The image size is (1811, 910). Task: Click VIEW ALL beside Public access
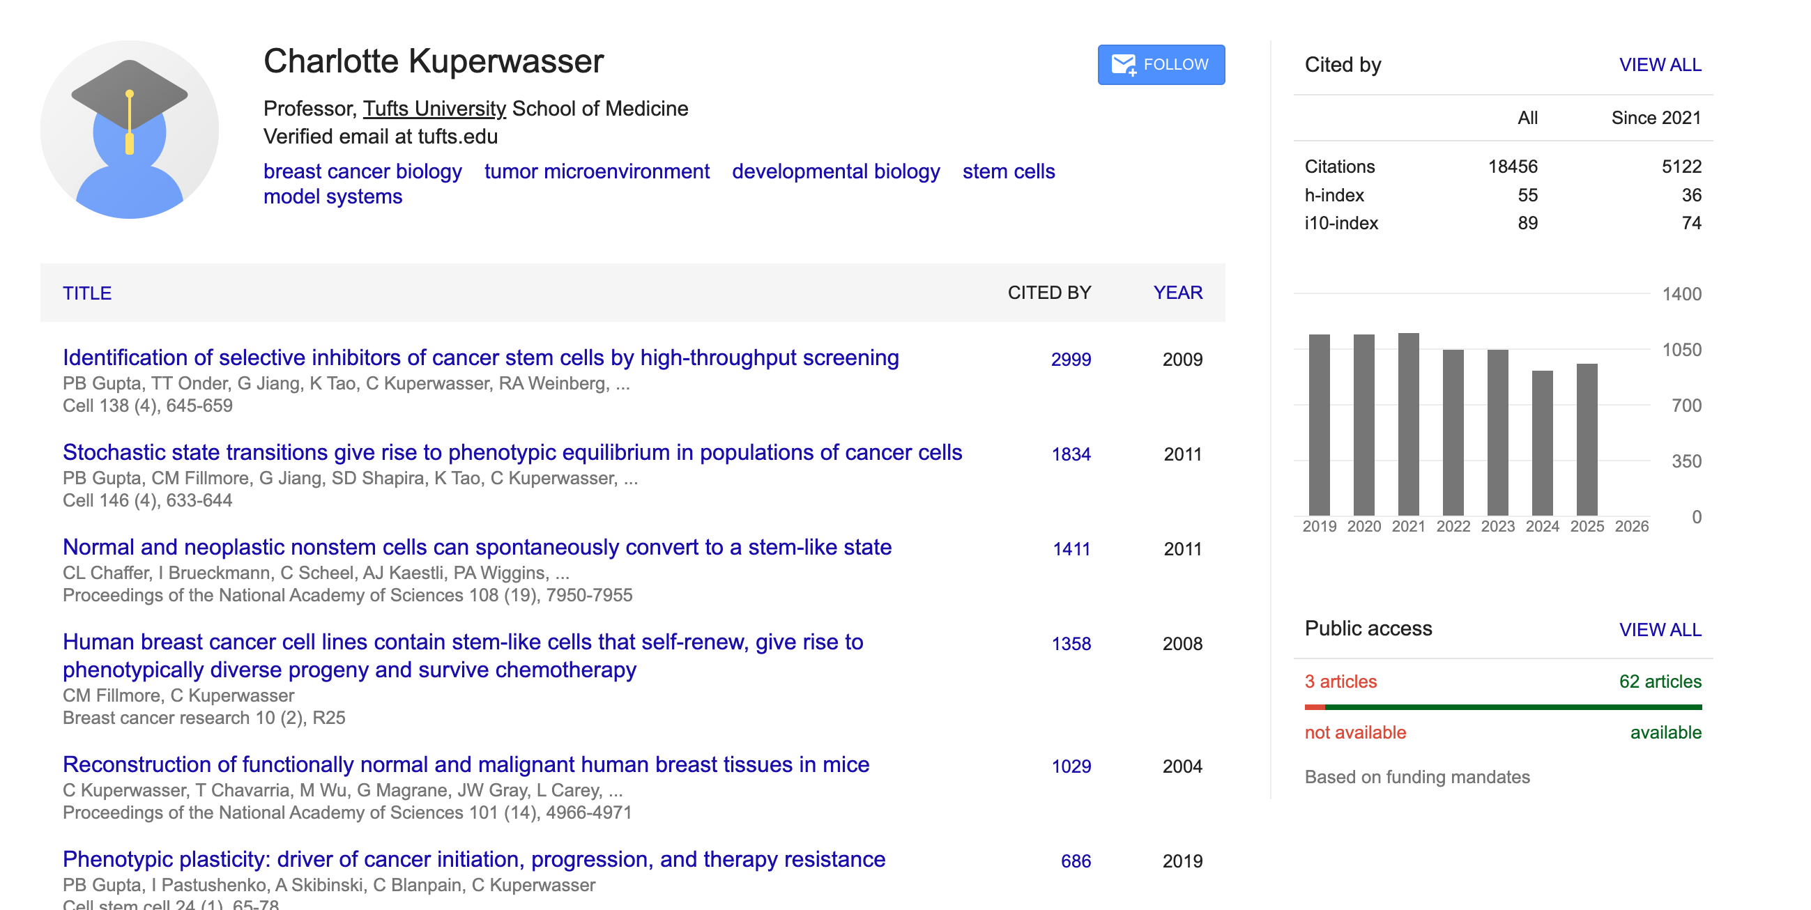pyautogui.click(x=1659, y=630)
